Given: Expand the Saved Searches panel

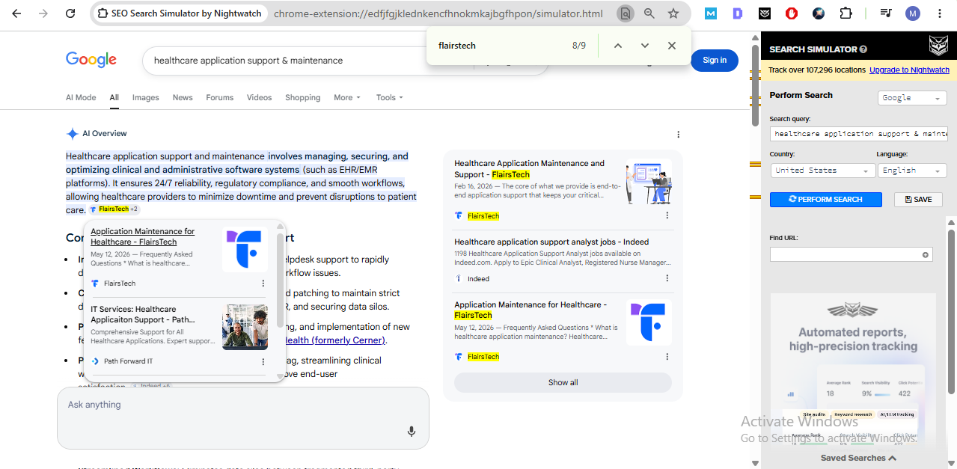Looking at the screenshot, I should [858, 458].
